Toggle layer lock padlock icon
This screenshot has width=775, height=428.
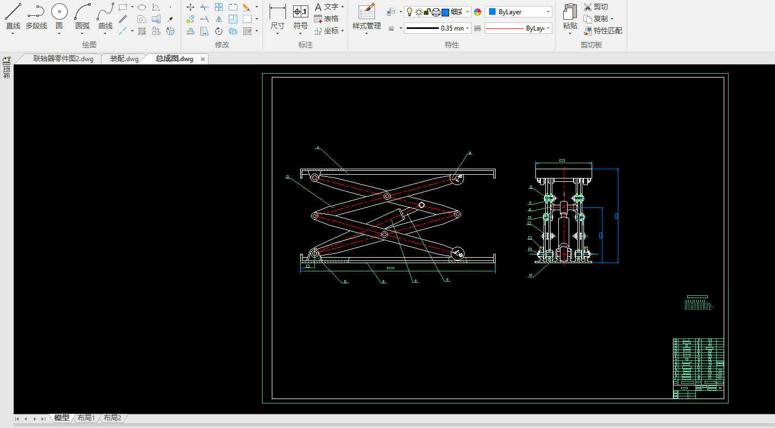[427, 12]
